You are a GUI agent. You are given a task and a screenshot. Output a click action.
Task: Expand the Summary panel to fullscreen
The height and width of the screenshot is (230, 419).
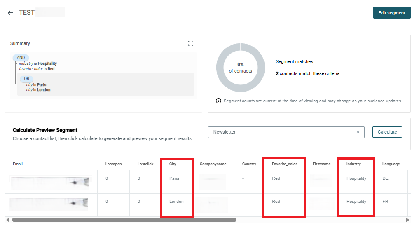190,43
